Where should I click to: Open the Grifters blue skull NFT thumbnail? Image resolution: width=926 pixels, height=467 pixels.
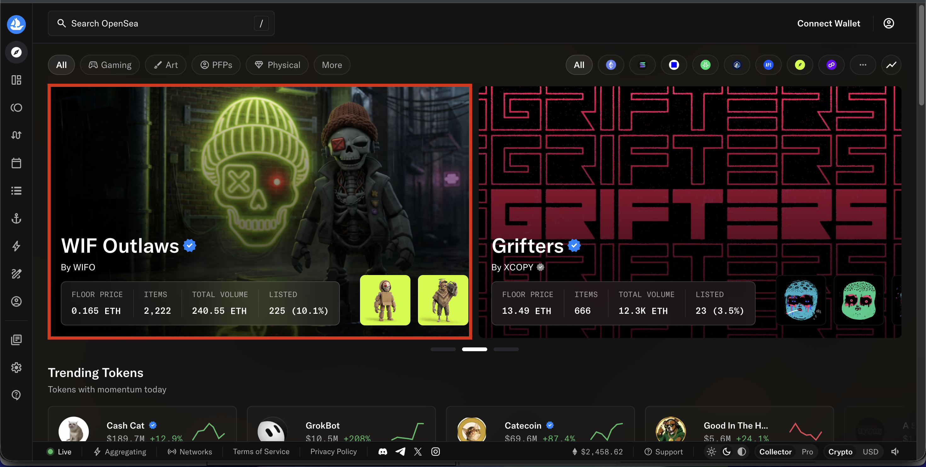801,300
